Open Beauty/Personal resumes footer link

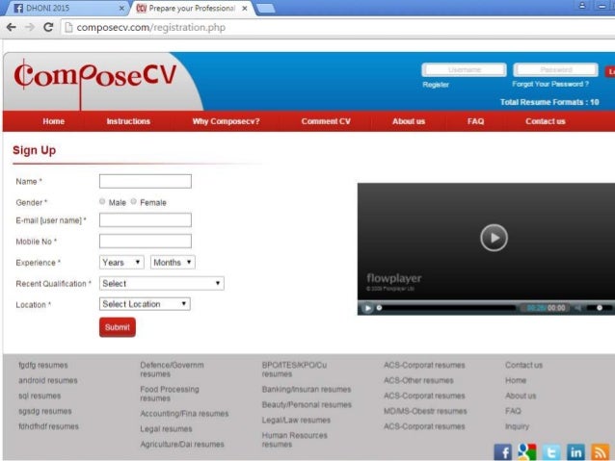click(x=307, y=404)
